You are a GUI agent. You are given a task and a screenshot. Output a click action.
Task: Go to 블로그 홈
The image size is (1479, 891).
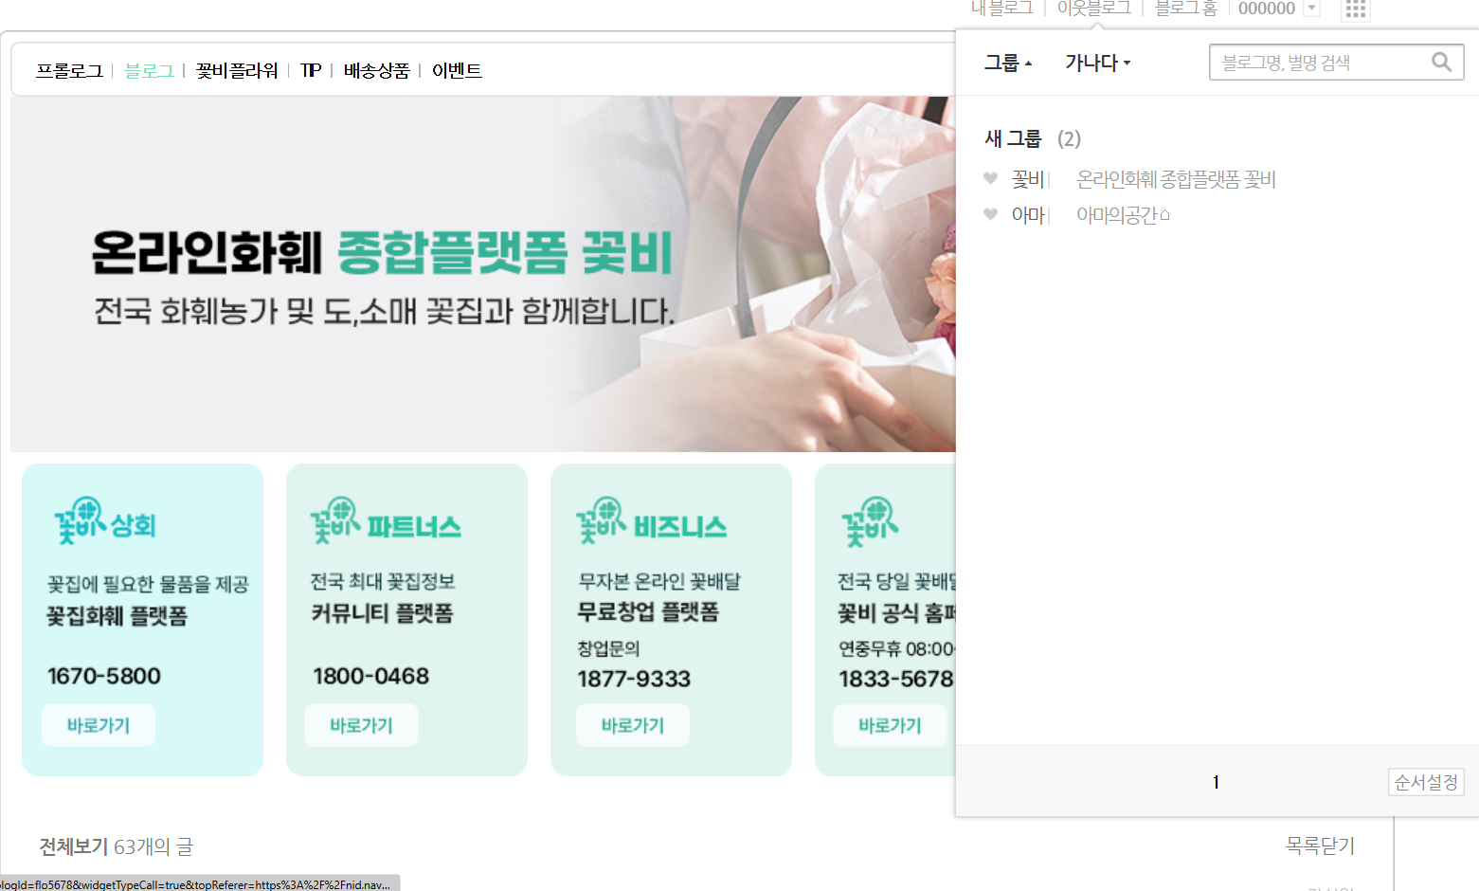(1185, 8)
